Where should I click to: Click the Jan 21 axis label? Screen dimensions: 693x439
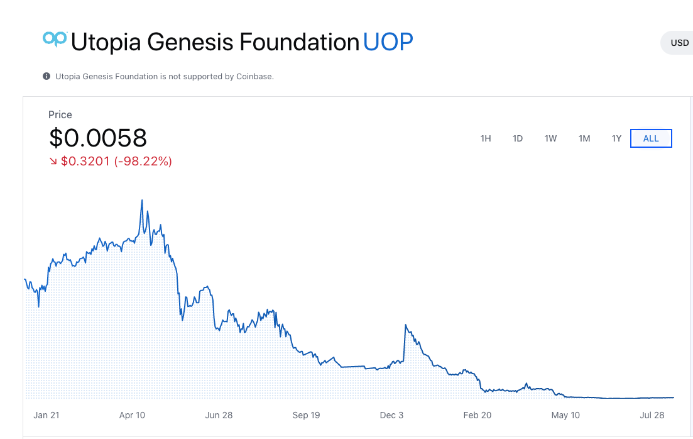pos(46,415)
